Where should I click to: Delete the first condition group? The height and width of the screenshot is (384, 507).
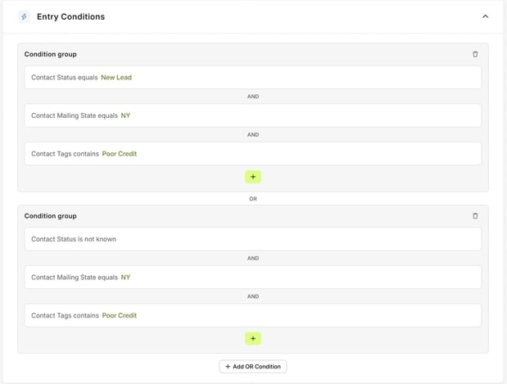(x=475, y=54)
